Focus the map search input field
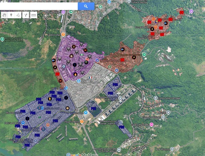This screenshot has width=205, height=156. (39, 6)
